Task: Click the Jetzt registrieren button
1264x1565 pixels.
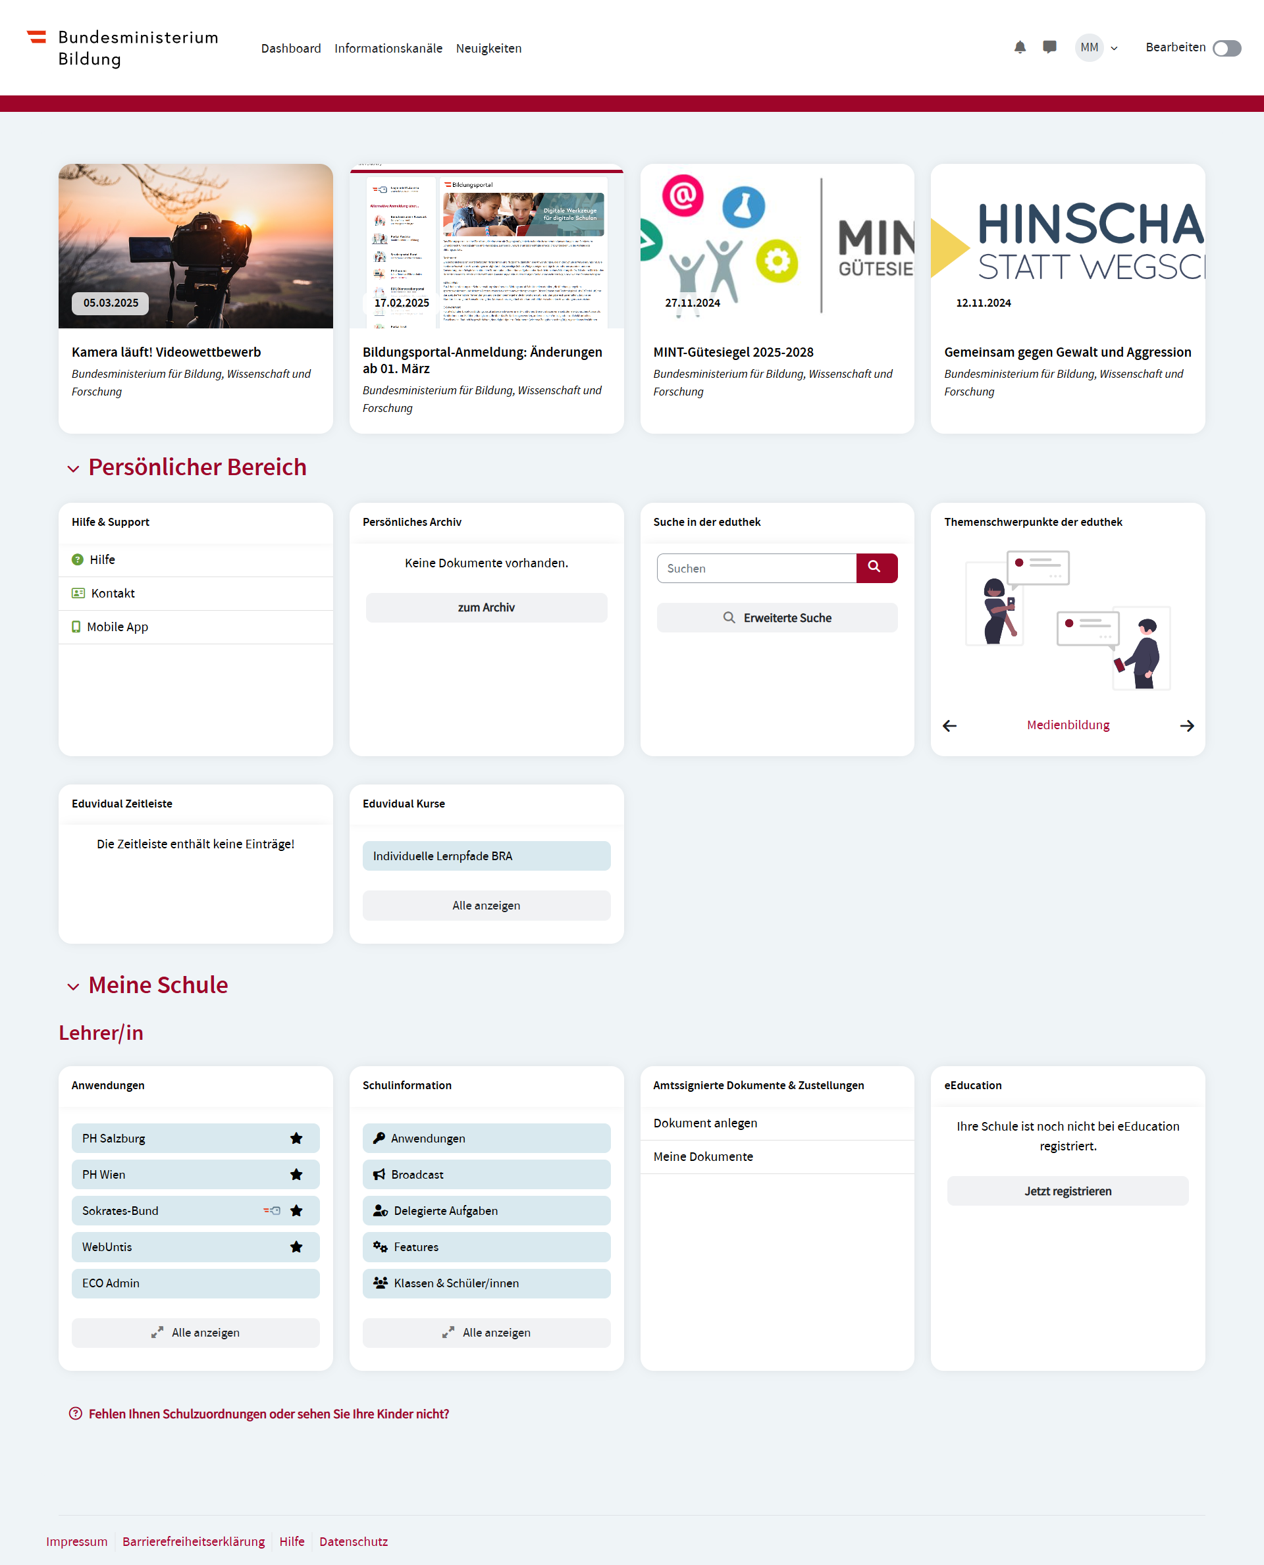Action: 1067,1191
